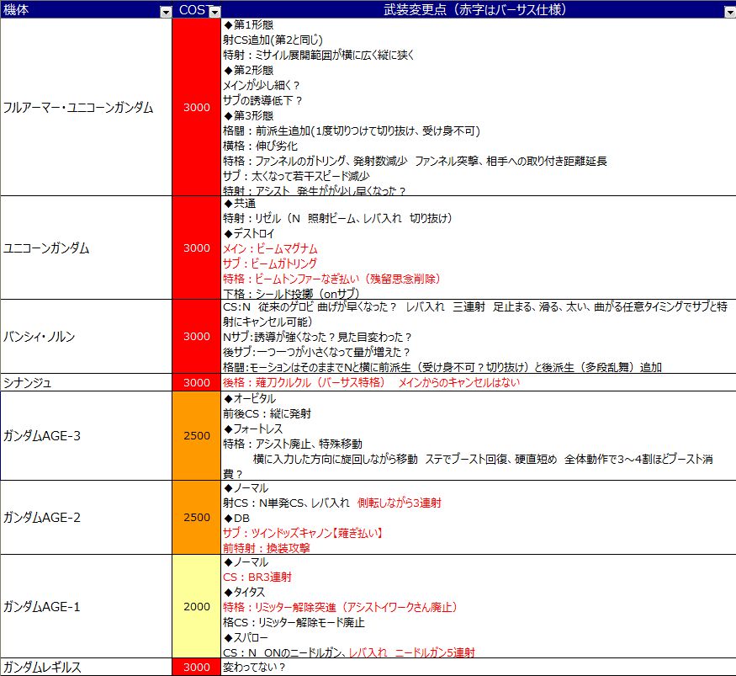
Task: Select the ガンダムAGE-2 name cell
Action: coord(86,517)
